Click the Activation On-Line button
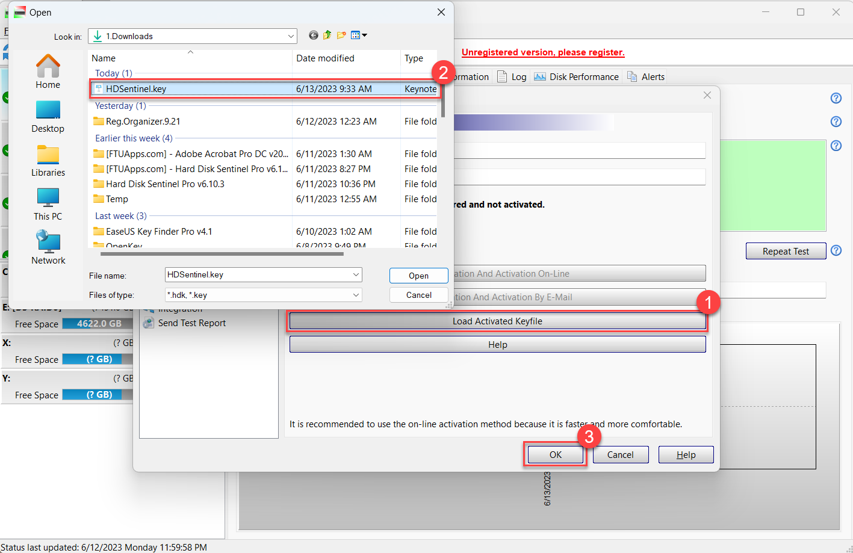The width and height of the screenshot is (853, 553). (579, 273)
